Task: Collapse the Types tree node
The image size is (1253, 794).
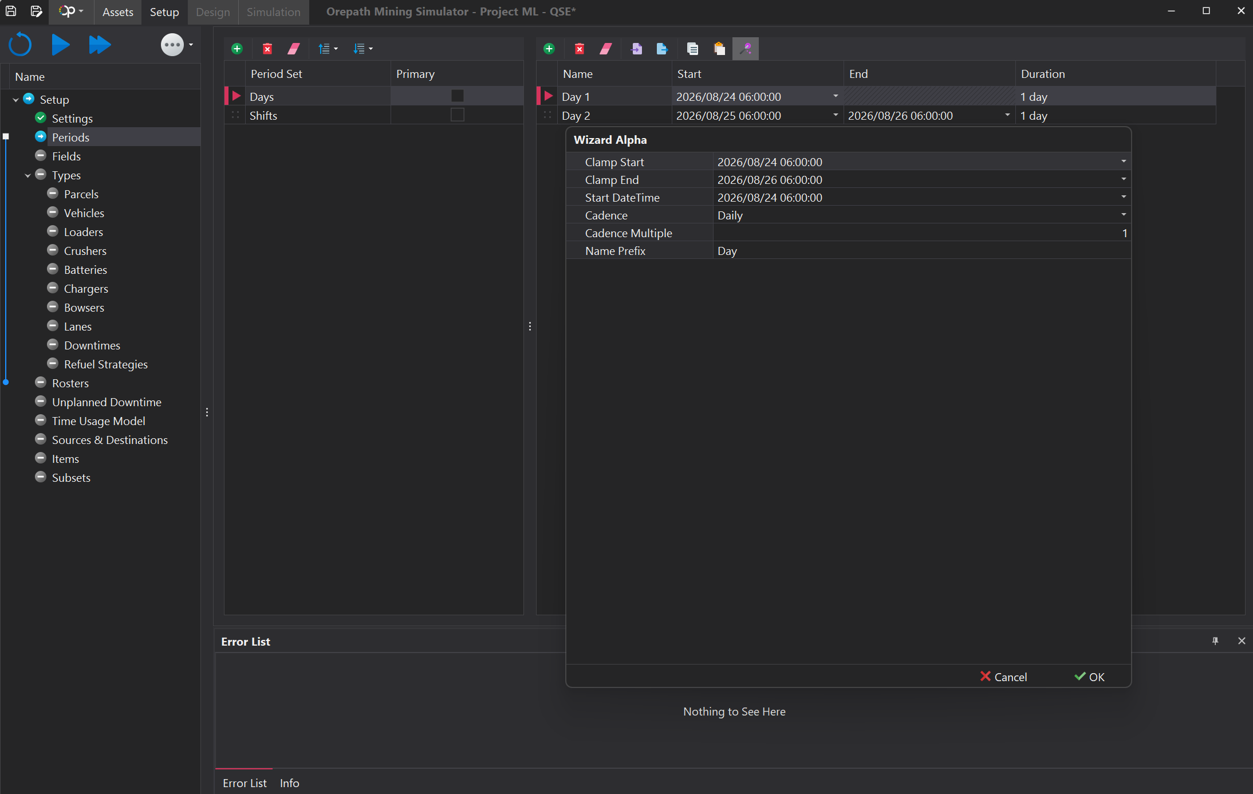Action: [x=27, y=175]
